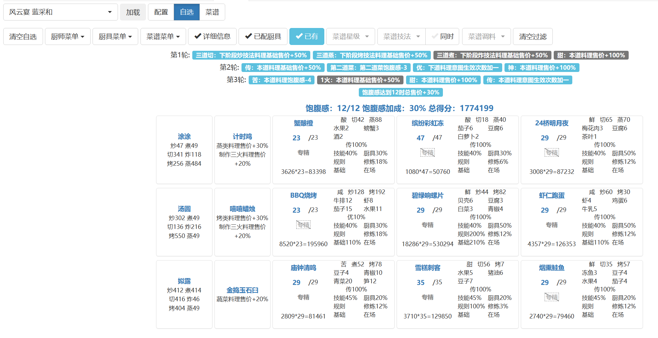Click the 清空自选 button
658x338 pixels.
point(23,36)
